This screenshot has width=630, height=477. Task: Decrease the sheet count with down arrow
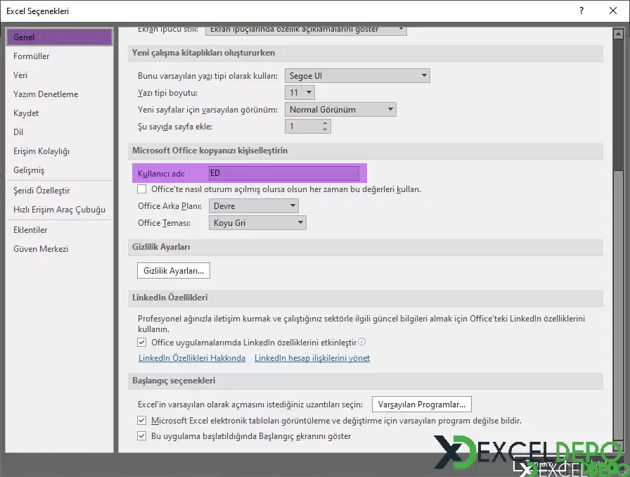pos(324,130)
